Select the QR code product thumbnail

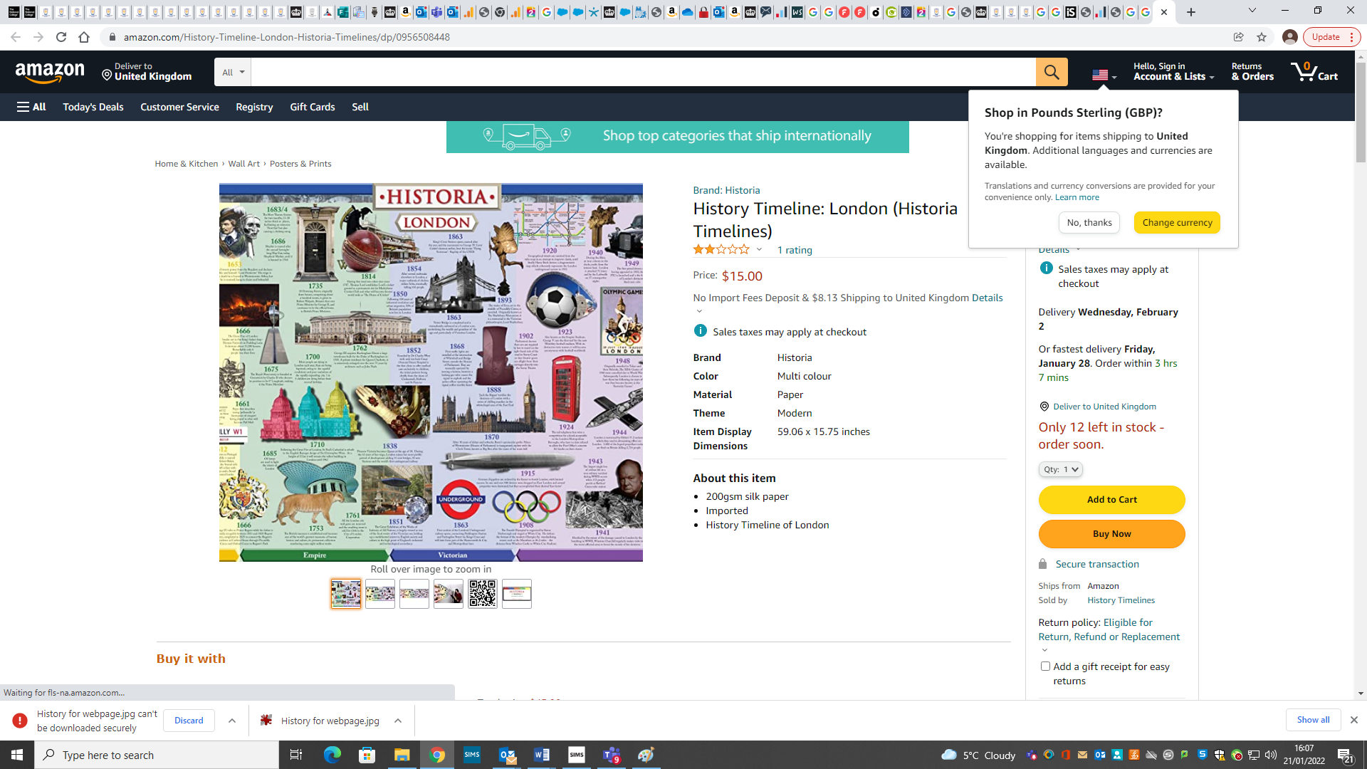[482, 593]
